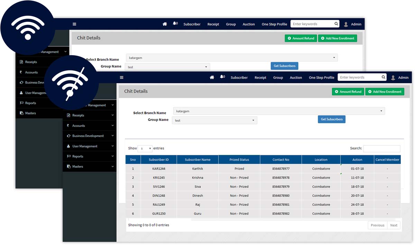Open Subscriber menu in front window

[239, 78]
